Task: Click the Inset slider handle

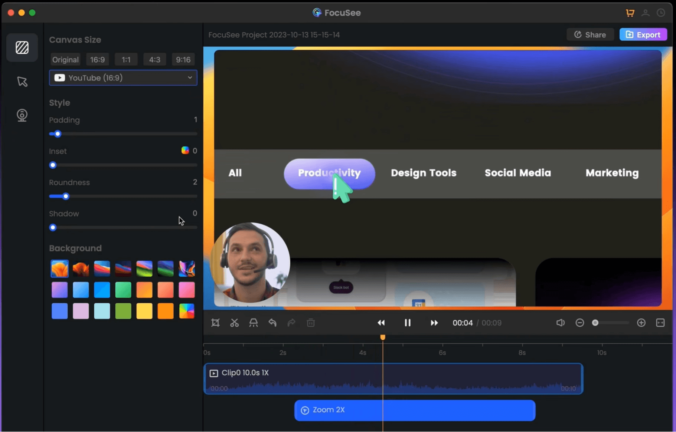Action: tap(53, 165)
